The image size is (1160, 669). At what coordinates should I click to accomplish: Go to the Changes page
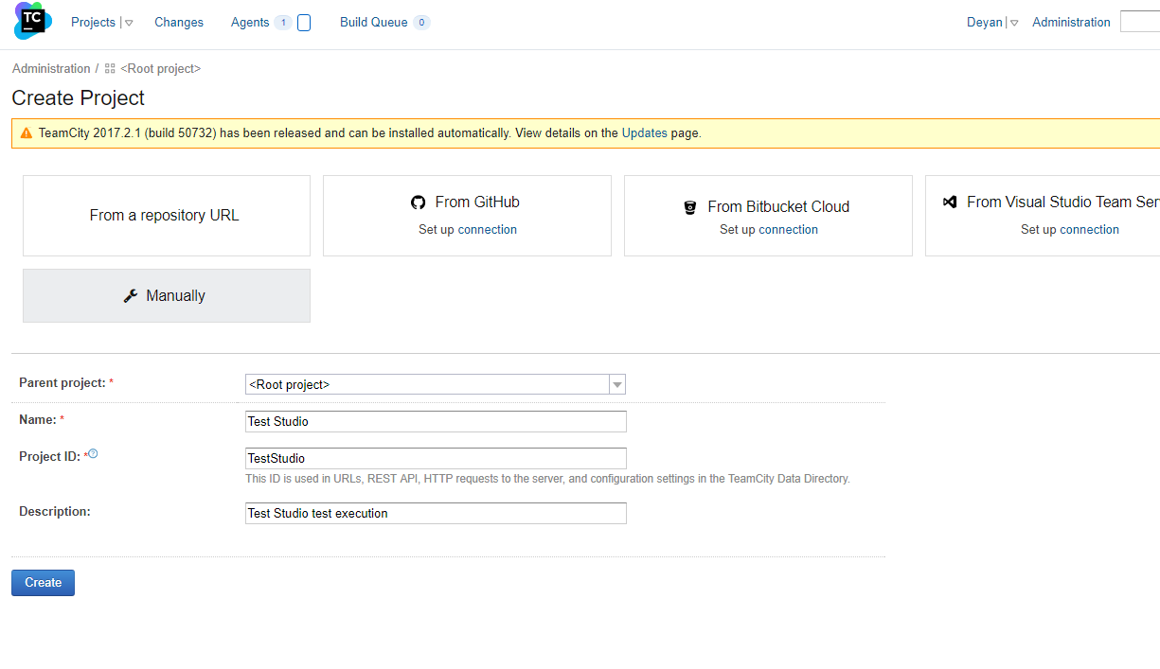point(179,22)
